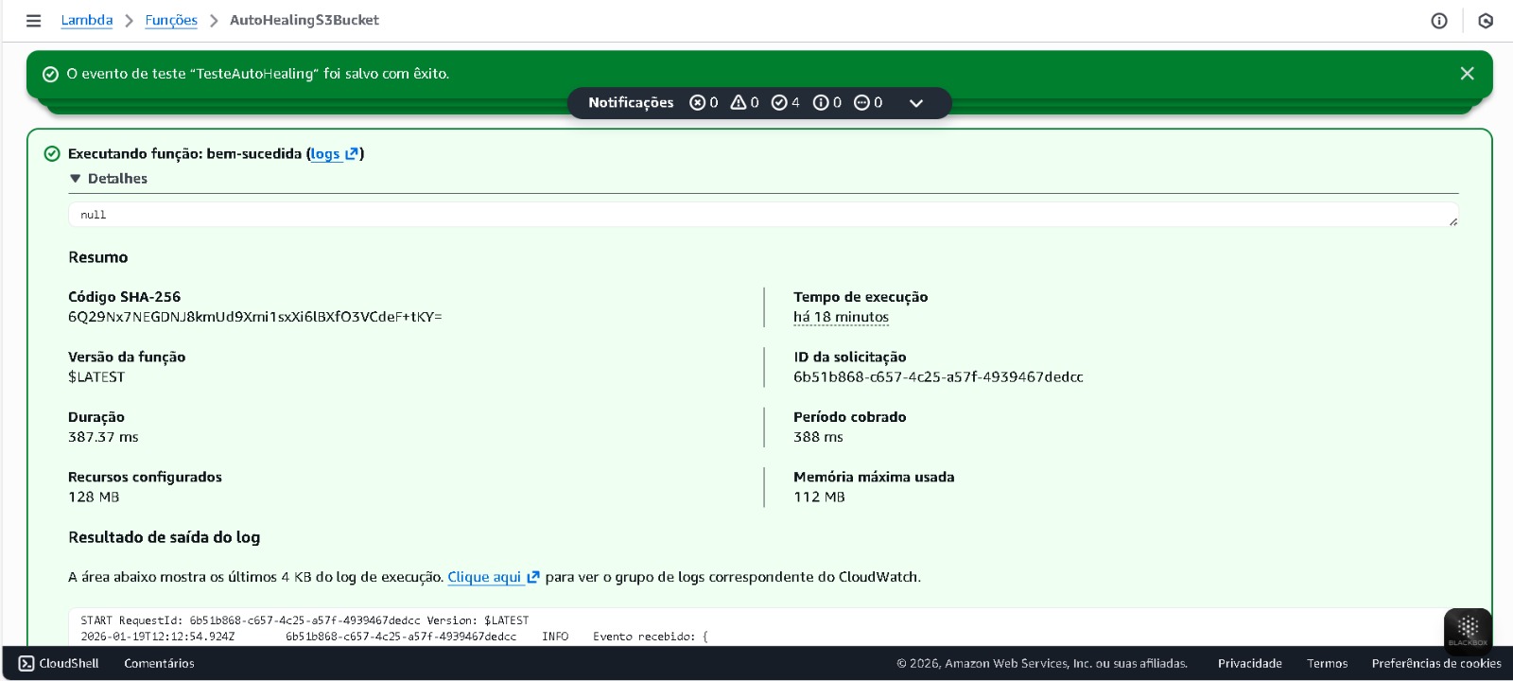Expand the Notificações bar chevron
1513x681 pixels.
(x=915, y=103)
